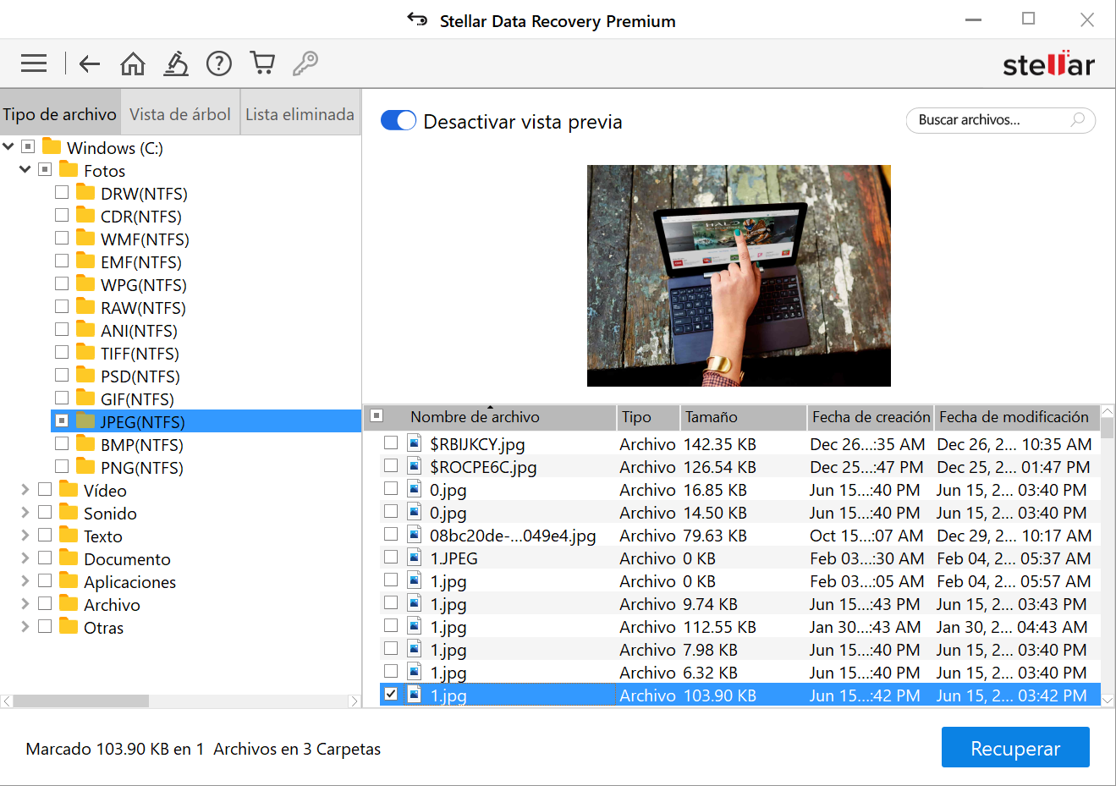Collapse the Fotos folder tree
The height and width of the screenshot is (786, 1116).
pos(25,170)
